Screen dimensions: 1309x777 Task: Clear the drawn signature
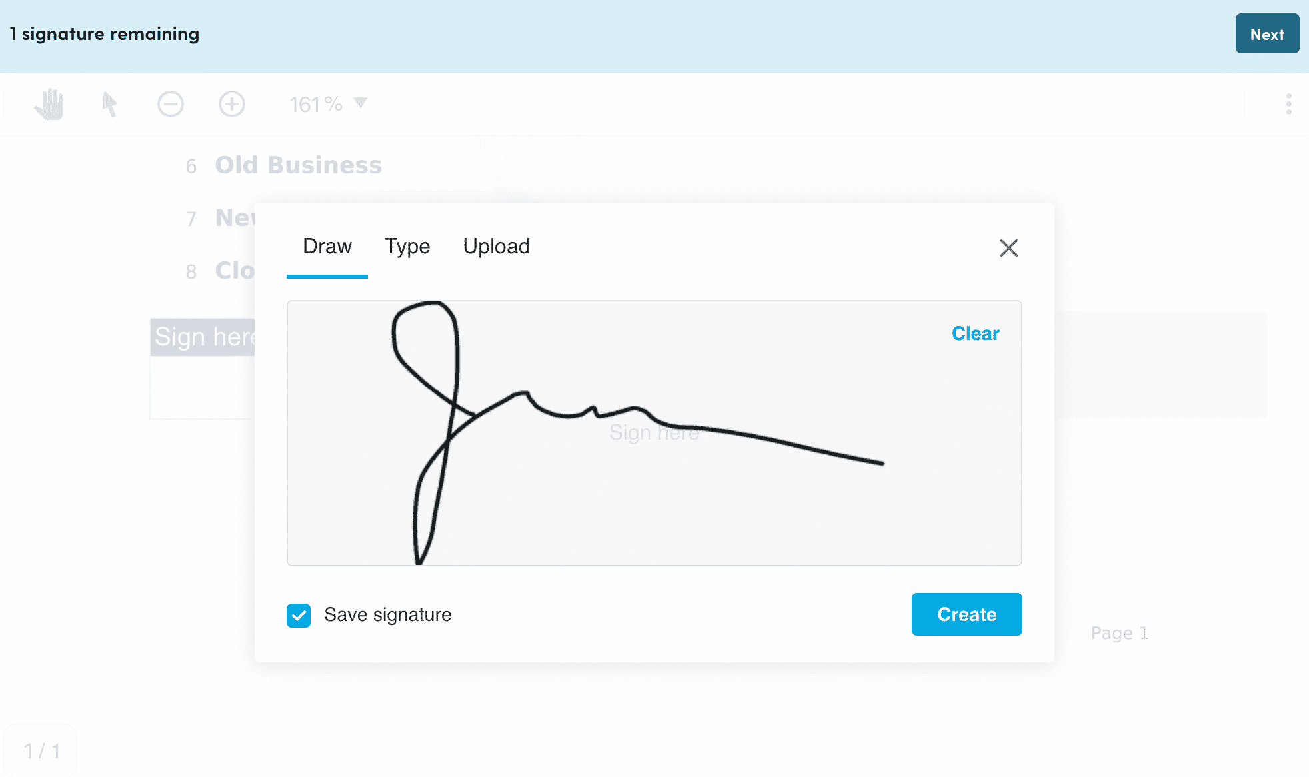pos(974,333)
